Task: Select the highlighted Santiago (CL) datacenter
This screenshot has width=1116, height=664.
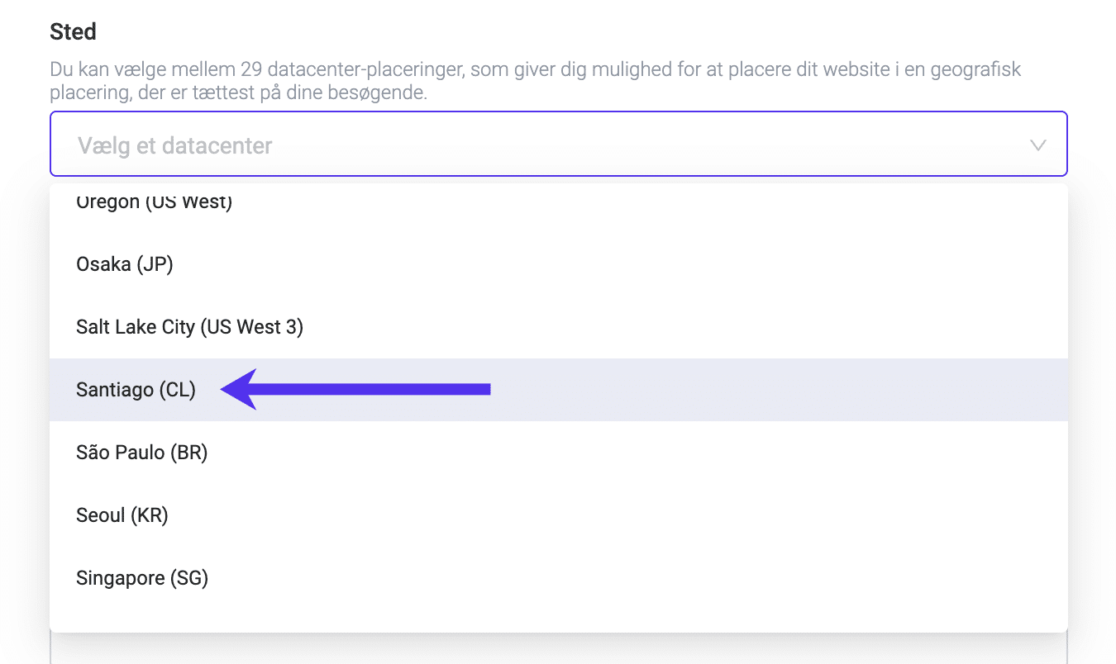Action: click(x=136, y=390)
